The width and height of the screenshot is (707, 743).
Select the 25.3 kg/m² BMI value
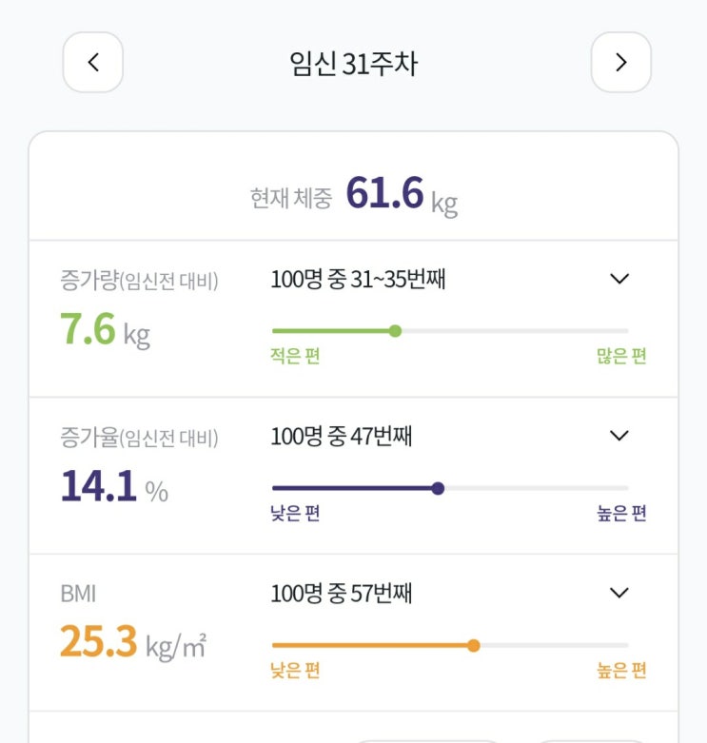133,642
